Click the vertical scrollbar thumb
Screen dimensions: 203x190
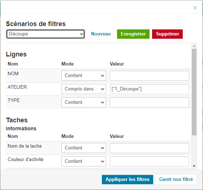click(x=194, y=92)
